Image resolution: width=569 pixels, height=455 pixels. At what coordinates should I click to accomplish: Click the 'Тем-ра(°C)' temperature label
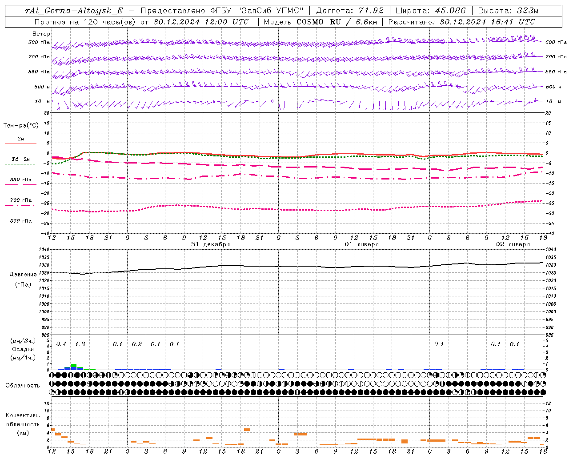point(21,126)
